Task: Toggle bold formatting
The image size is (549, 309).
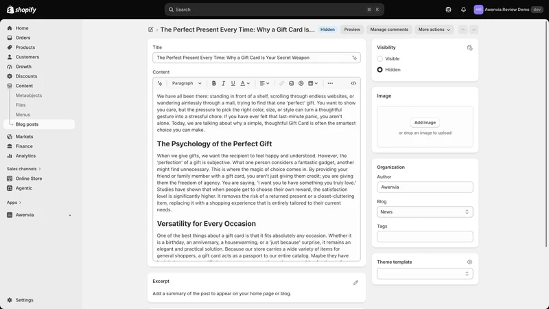Action: coord(213,83)
